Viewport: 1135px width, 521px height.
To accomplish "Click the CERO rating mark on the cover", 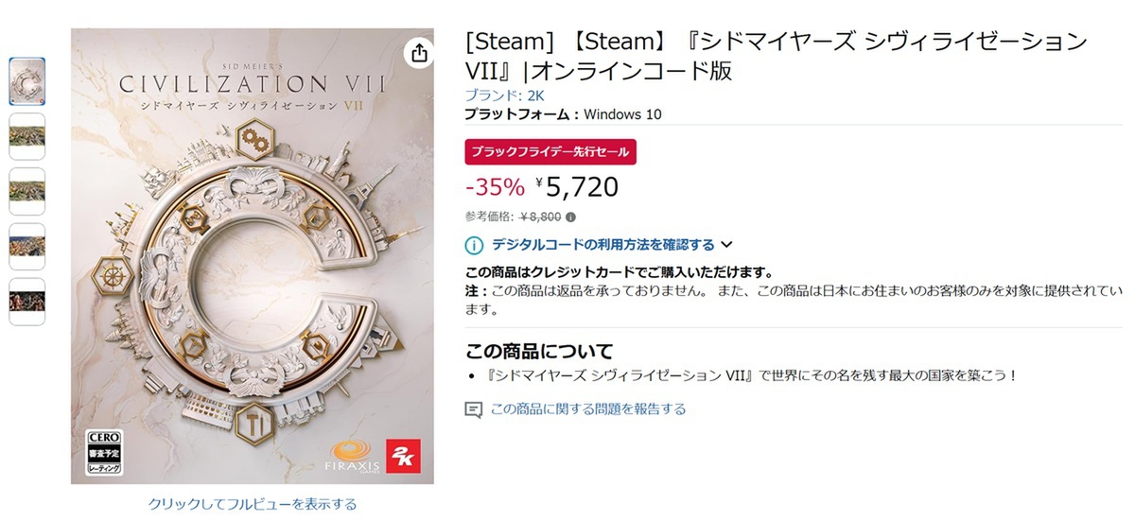I will 100,452.
